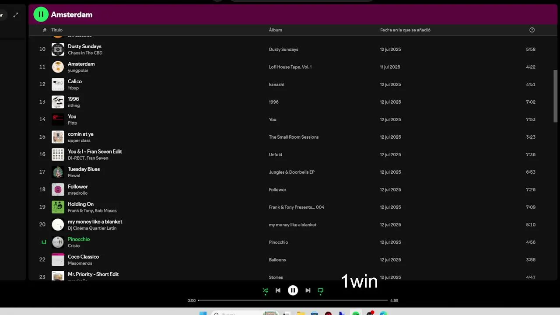Click the Dusty Sundays album cover thumbnail
560x315 pixels.
click(x=58, y=49)
